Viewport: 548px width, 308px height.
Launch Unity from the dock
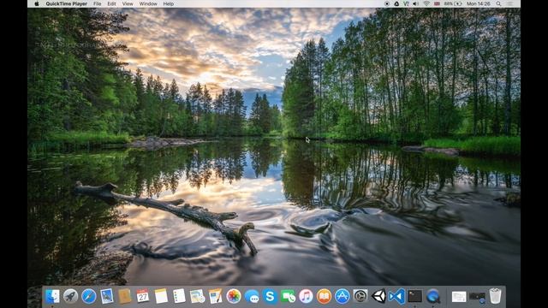click(378, 297)
